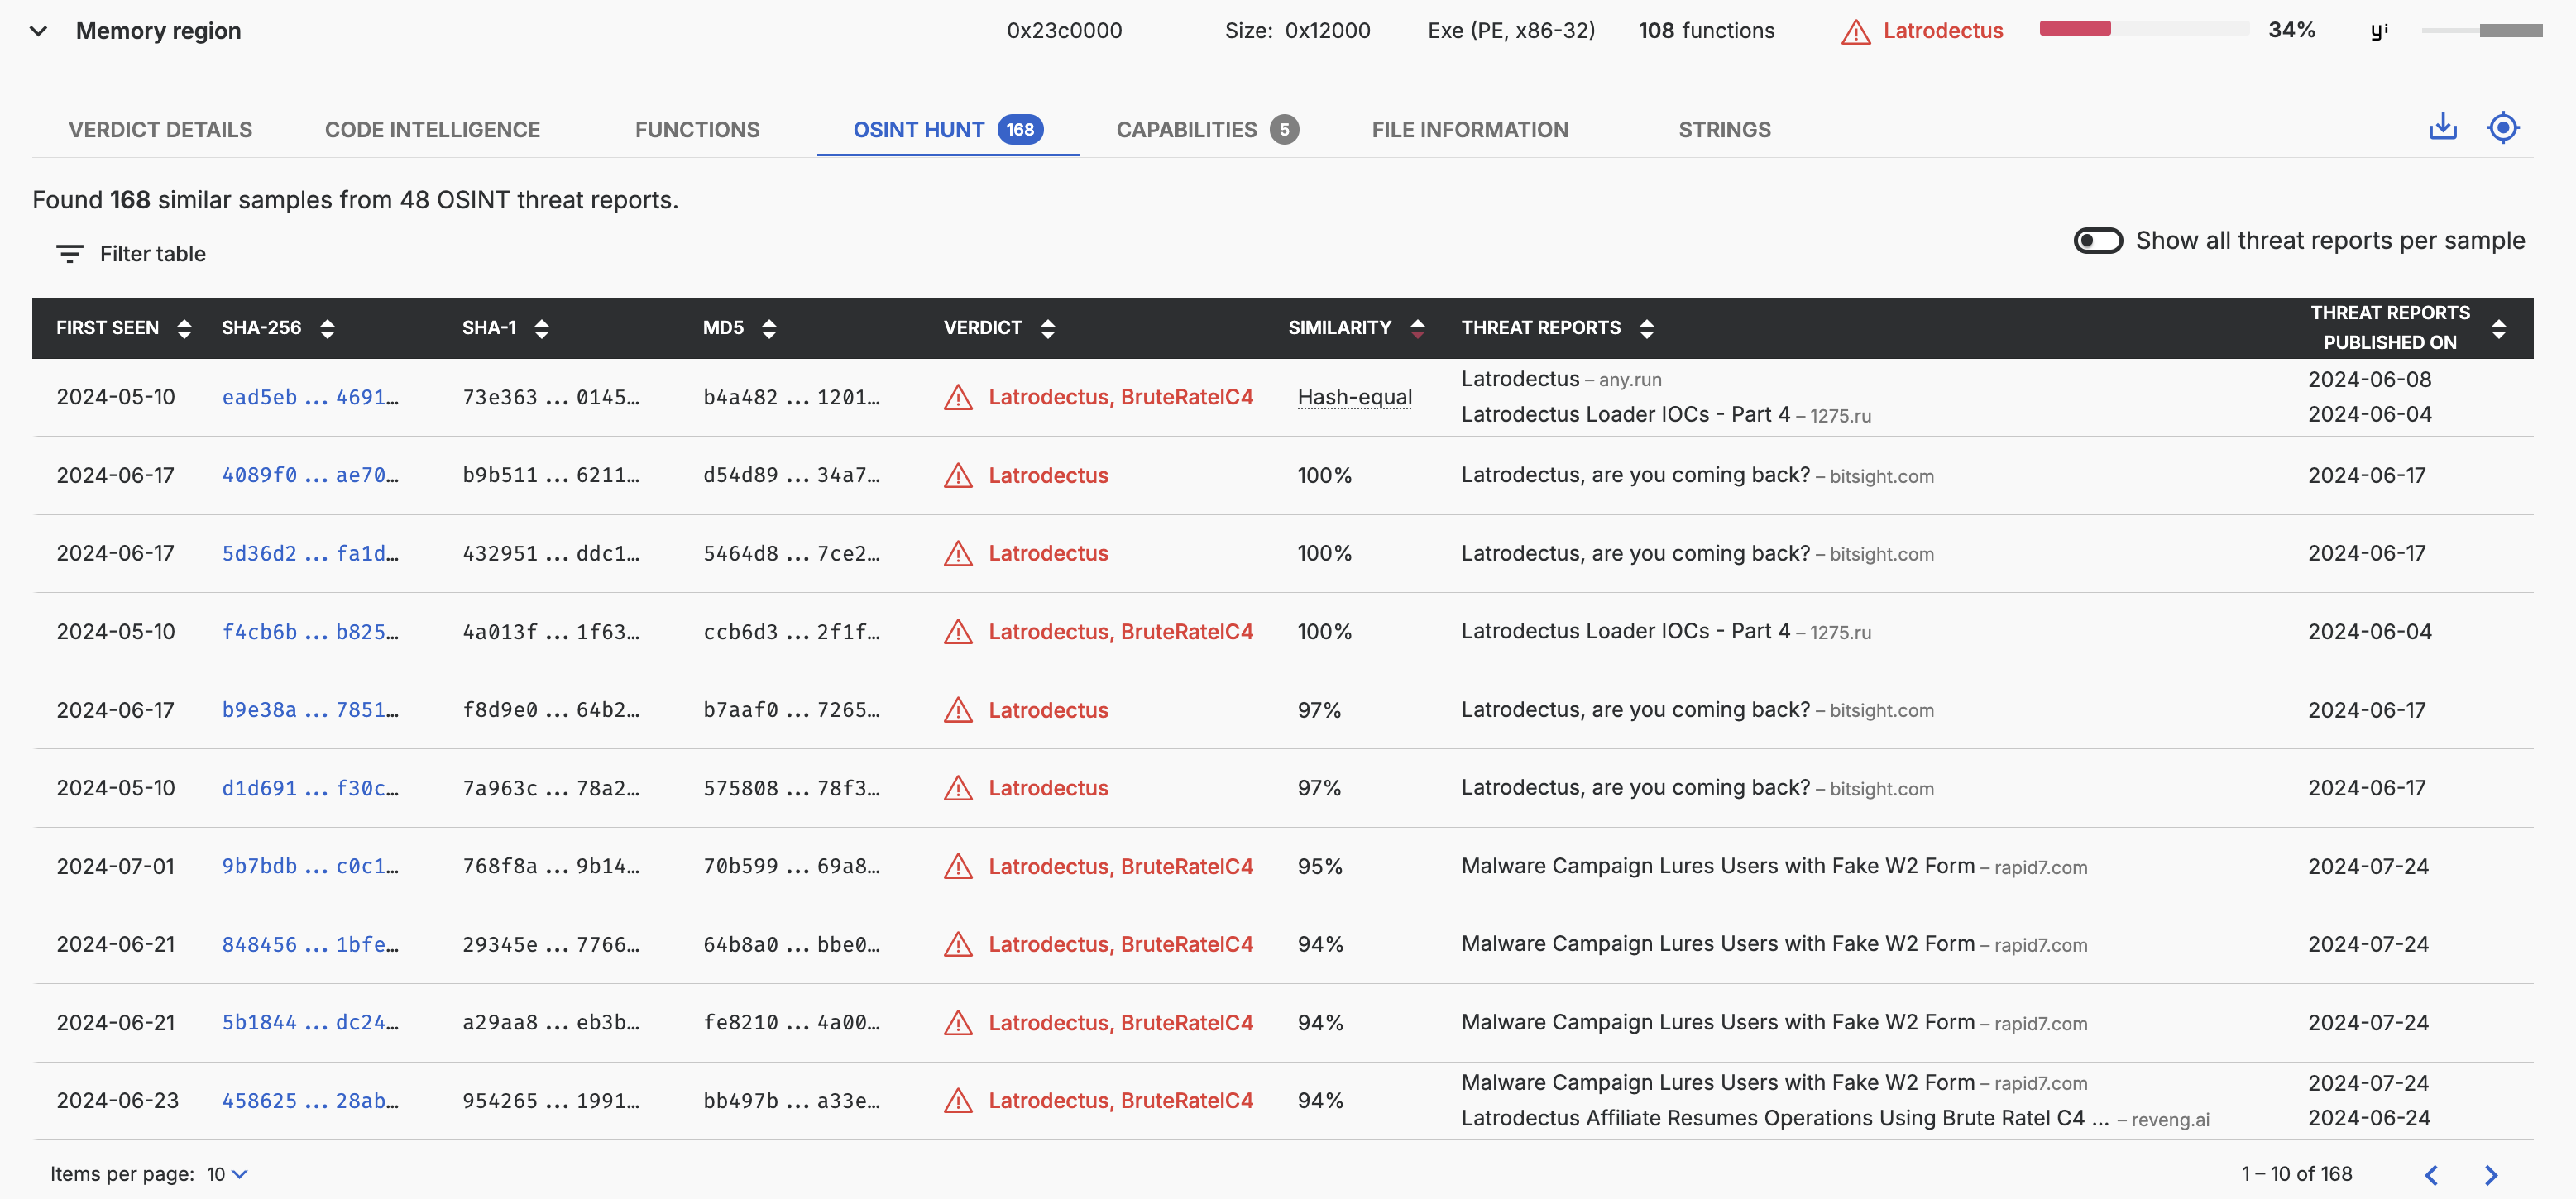Screen dimensions: 2576x1199
Task: Click the red 34% similarity bar
Action: (x=2075, y=29)
